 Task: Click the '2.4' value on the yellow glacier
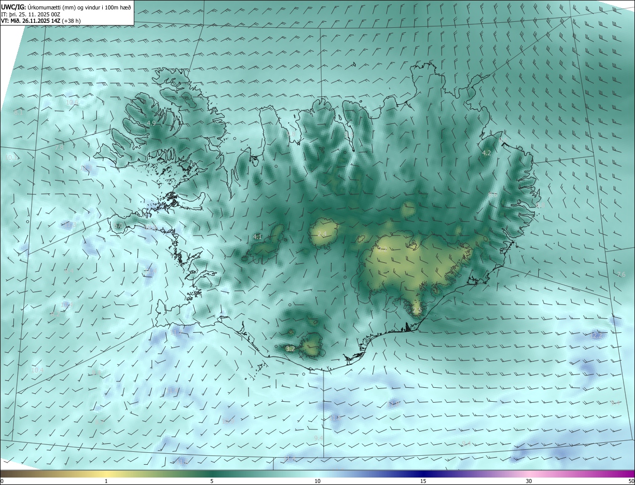(322, 234)
